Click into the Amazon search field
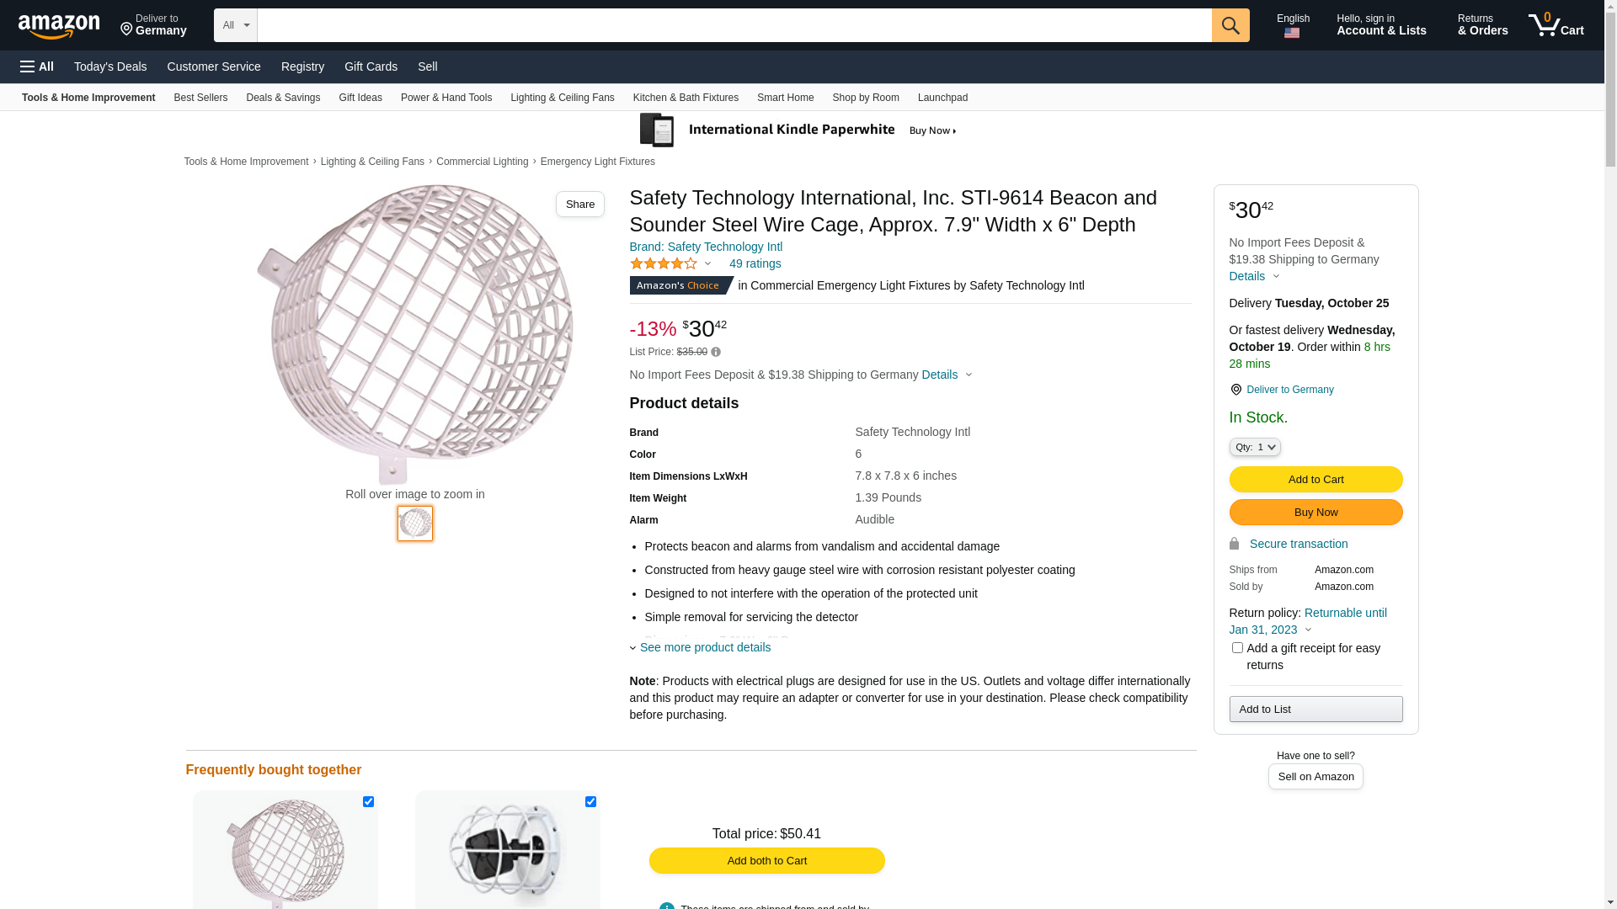Image resolution: width=1617 pixels, height=909 pixels. click(x=734, y=25)
